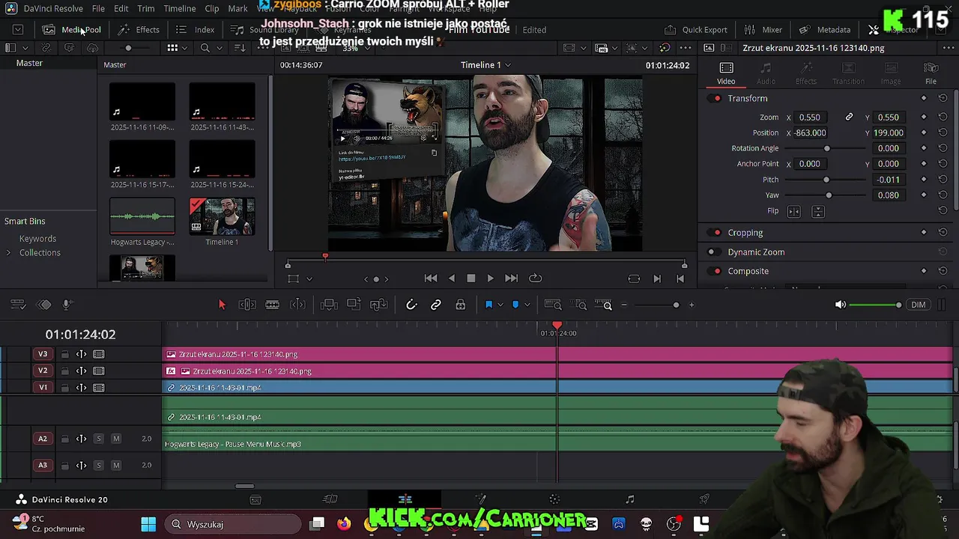Click the Overwrite Clip timeline icon
Viewport: 959px width, 539px height.
(x=354, y=305)
